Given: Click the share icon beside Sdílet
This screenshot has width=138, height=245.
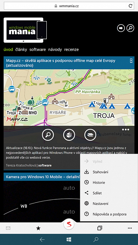Looking at the screenshot, I should click(86, 193).
